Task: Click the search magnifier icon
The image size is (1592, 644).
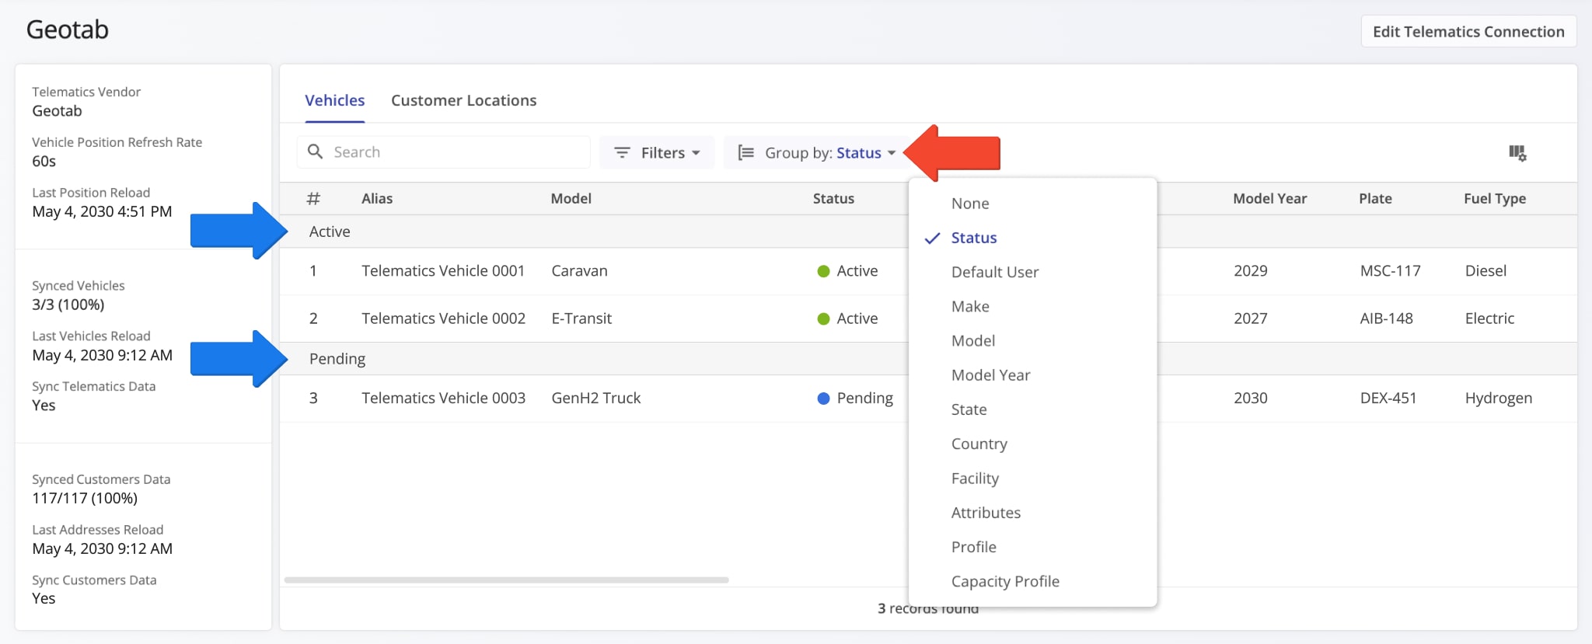Action: click(x=315, y=151)
